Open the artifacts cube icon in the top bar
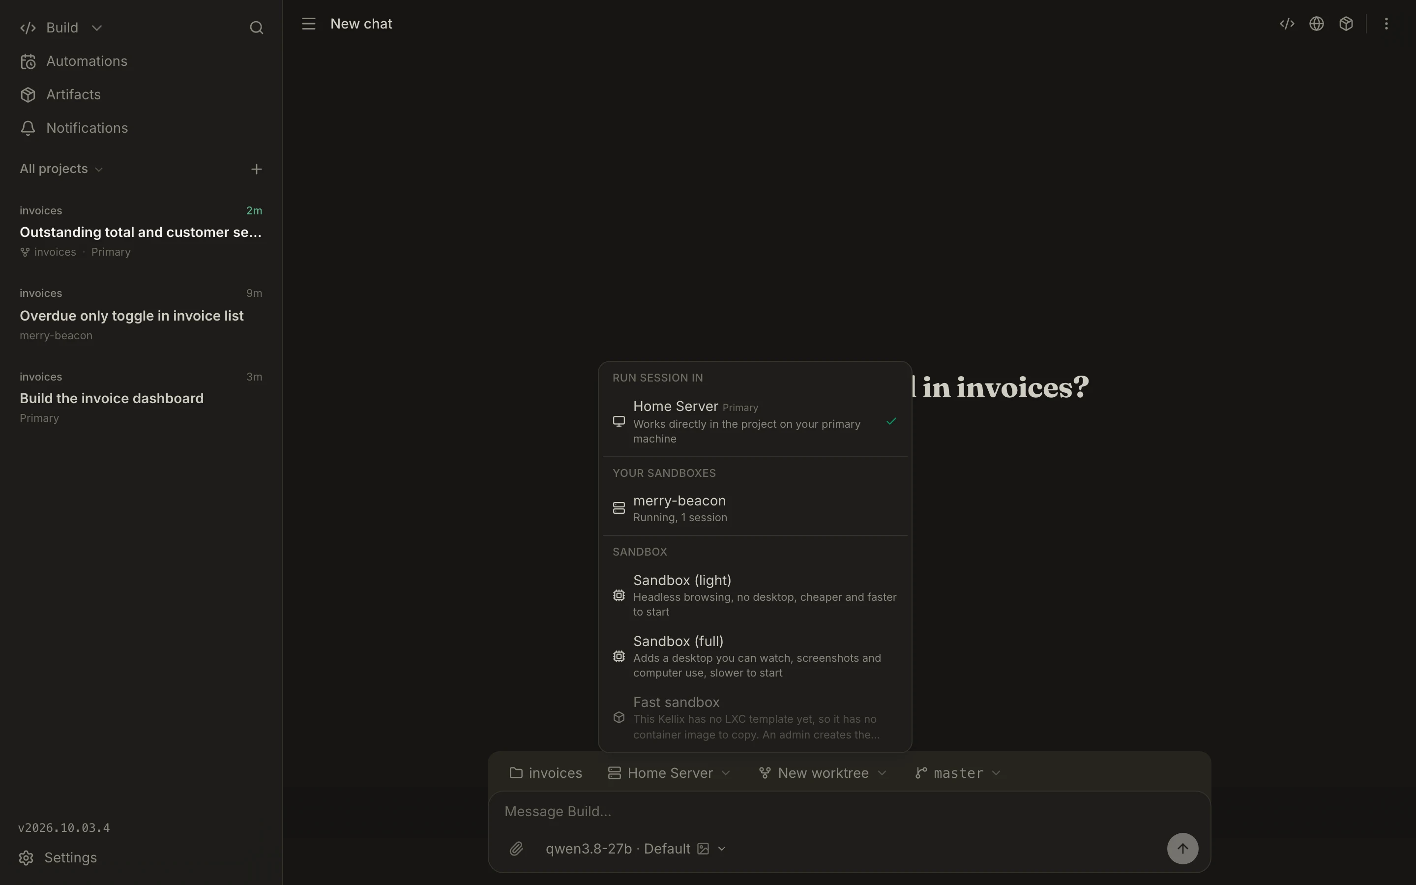Image resolution: width=1416 pixels, height=885 pixels. point(1346,24)
